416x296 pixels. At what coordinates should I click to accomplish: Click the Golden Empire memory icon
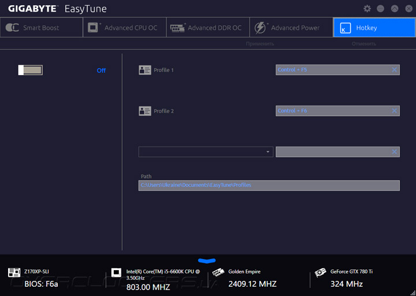tap(218, 273)
